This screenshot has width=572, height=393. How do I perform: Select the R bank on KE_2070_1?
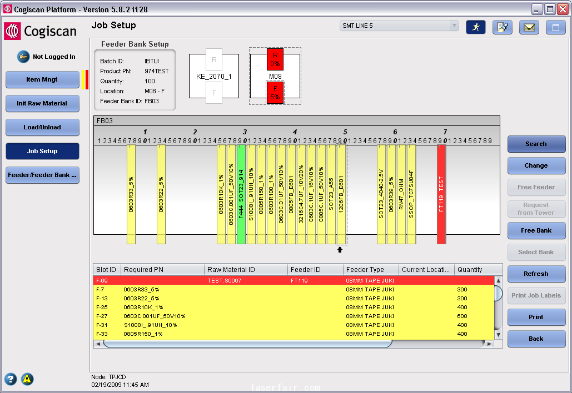click(x=214, y=59)
